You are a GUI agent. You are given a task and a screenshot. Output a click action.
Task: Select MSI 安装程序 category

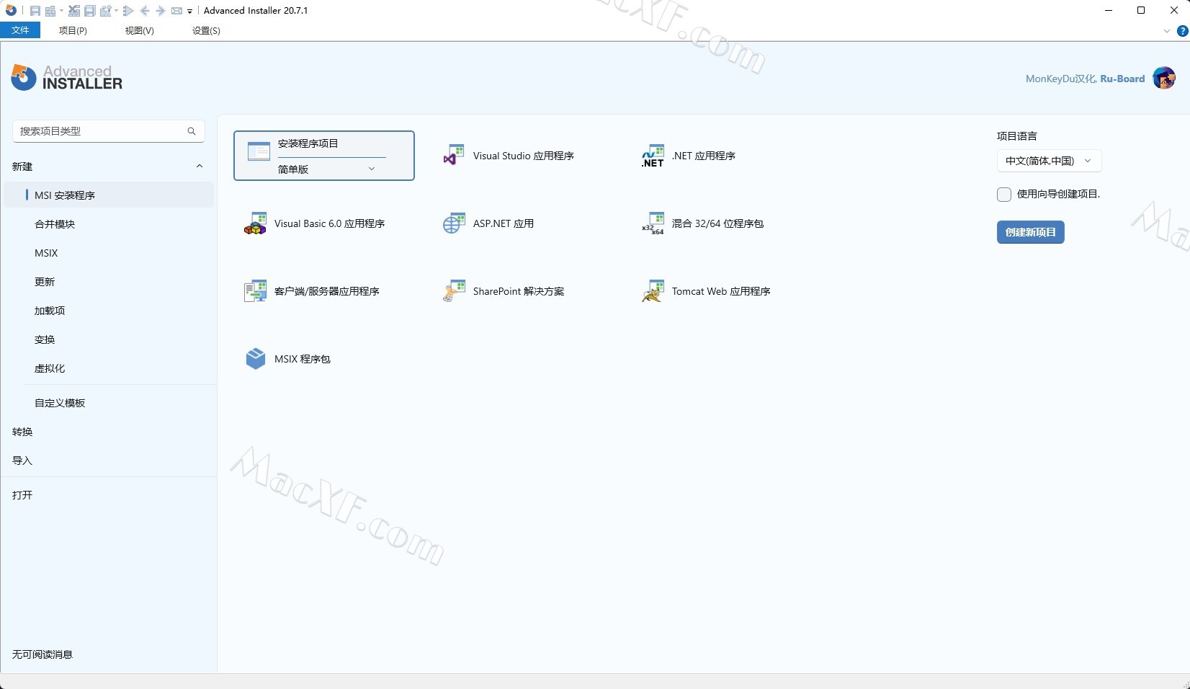click(109, 195)
